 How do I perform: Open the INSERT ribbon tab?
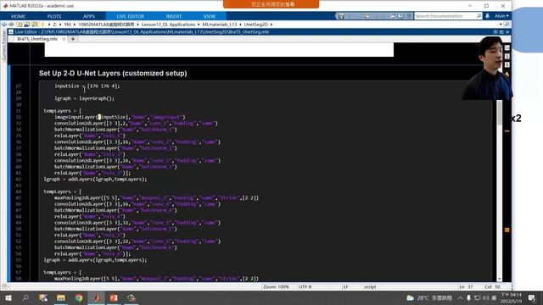coord(173,16)
